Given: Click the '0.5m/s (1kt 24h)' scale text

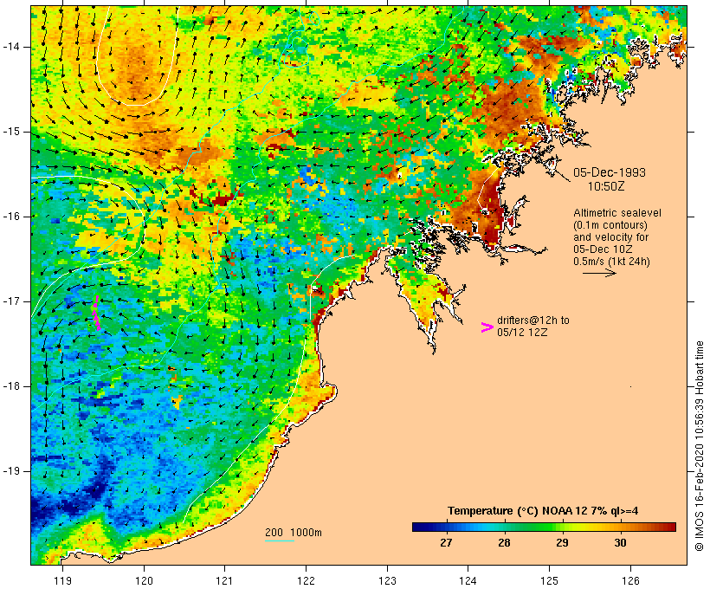Looking at the screenshot, I should [611, 262].
